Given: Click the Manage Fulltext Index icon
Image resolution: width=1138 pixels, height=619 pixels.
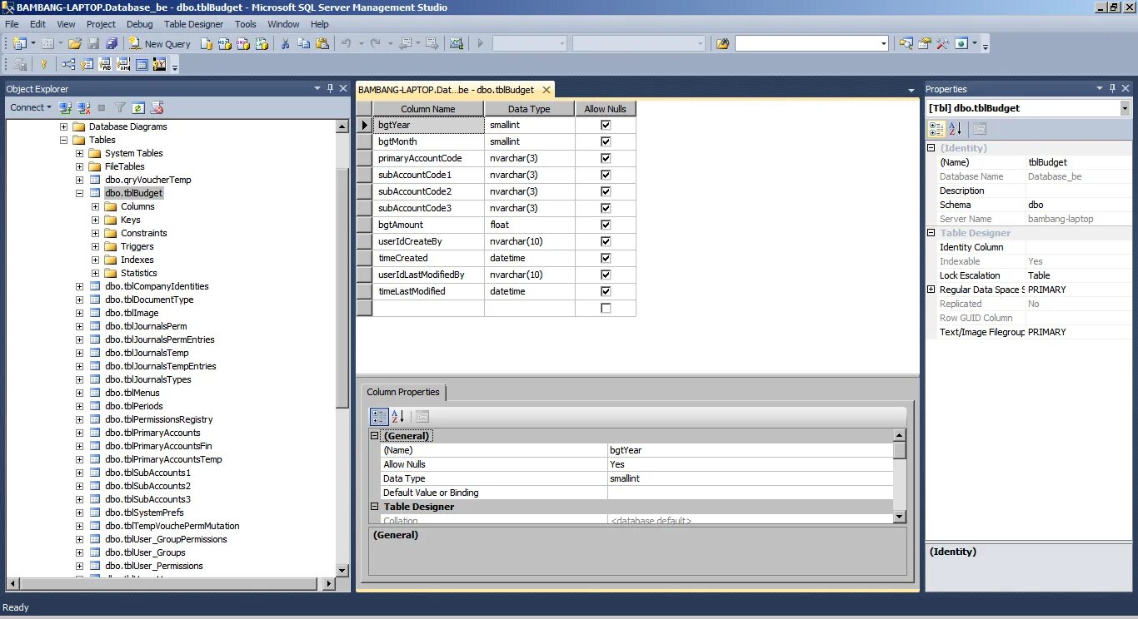Looking at the screenshot, I should 105,64.
